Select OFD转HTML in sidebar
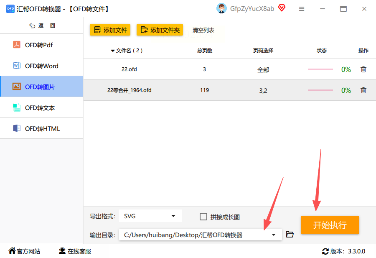 point(42,128)
